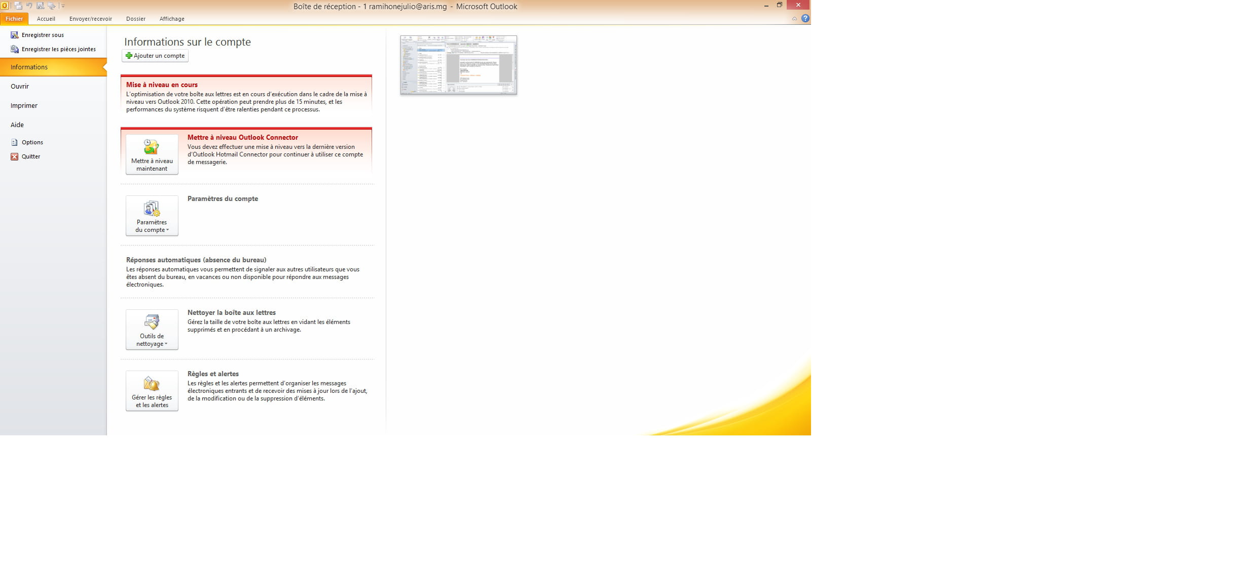Click Mettre à niveau Outlook Connector heading
Viewport: 1250px width, 565px height.
[243, 137]
